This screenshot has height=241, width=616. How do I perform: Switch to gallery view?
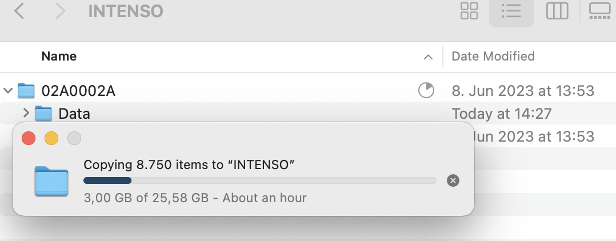(x=600, y=11)
